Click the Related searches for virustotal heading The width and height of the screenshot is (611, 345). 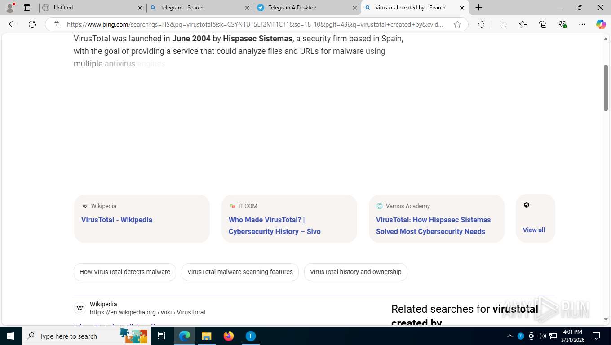(x=465, y=315)
